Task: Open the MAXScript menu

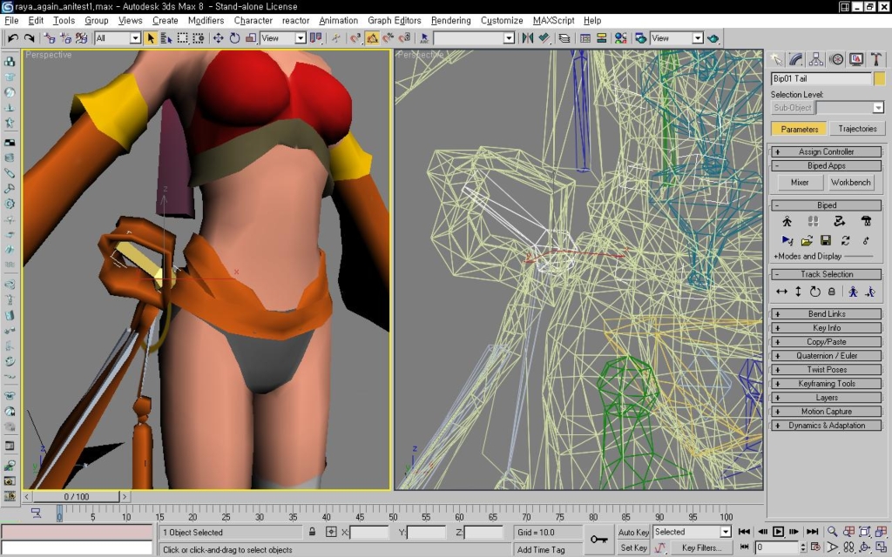Action: click(553, 21)
